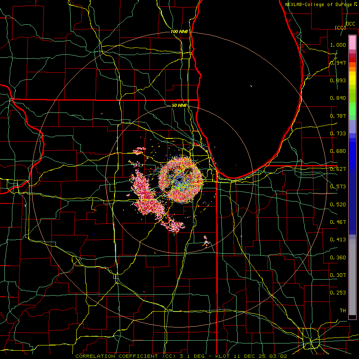The image size is (359, 359).
Task: Select the 0.520 legend value
Action: point(338,205)
